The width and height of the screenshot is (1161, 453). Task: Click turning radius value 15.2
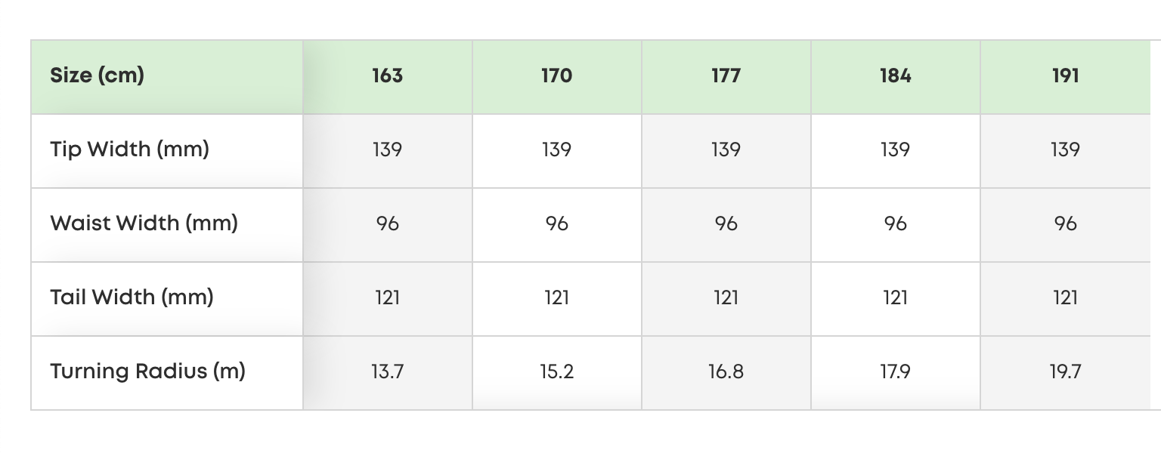pyautogui.click(x=557, y=372)
